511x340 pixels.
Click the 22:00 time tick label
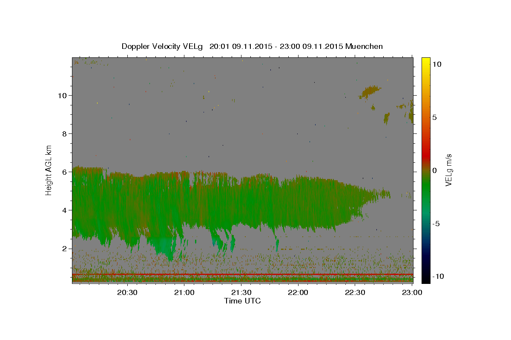pyautogui.click(x=298, y=292)
